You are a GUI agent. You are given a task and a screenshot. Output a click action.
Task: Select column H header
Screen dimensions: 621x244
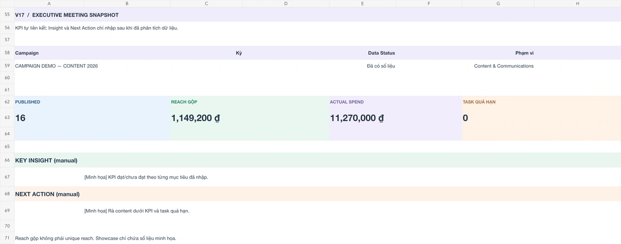(x=578, y=3)
